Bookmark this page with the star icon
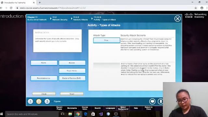Screen dimensions: 208x117 click(196, 8)
